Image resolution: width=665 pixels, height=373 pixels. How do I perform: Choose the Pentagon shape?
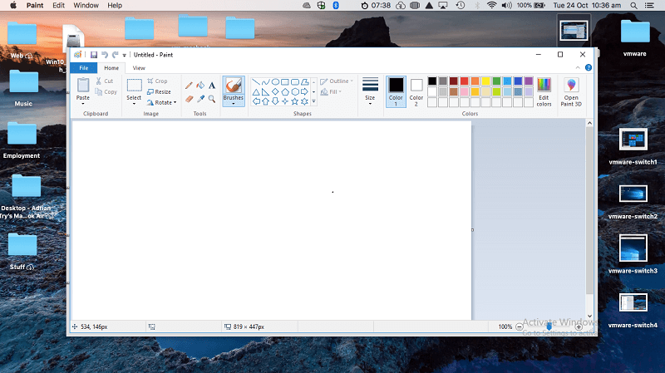coord(285,91)
